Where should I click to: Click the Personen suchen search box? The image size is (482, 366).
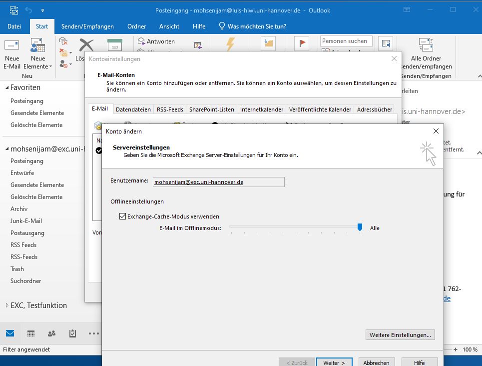(x=346, y=41)
